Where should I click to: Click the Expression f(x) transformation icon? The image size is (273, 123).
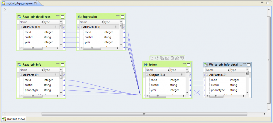point(79,17)
